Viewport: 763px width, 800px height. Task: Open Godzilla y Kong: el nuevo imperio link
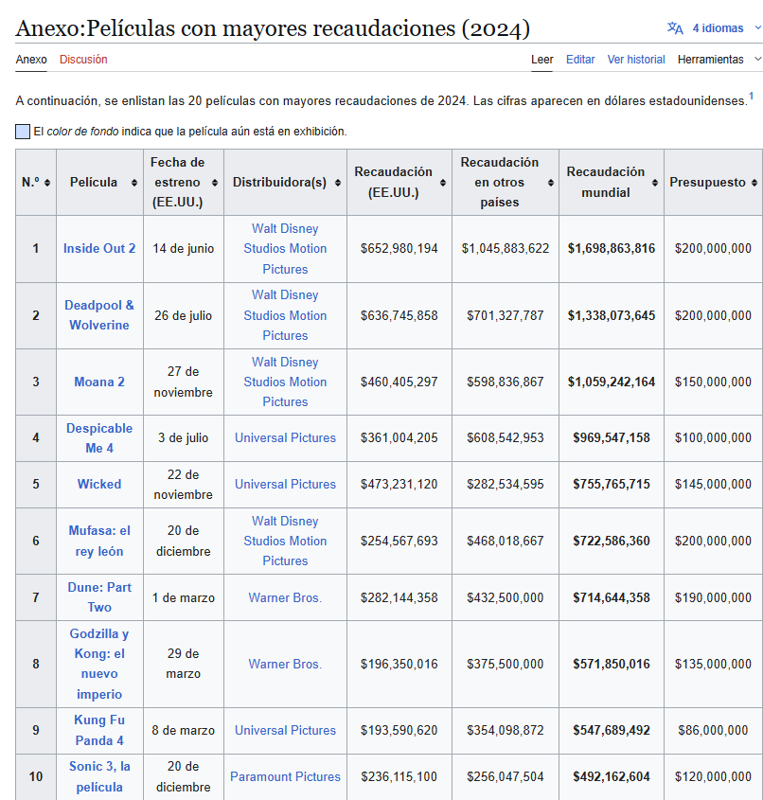click(99, 664)
